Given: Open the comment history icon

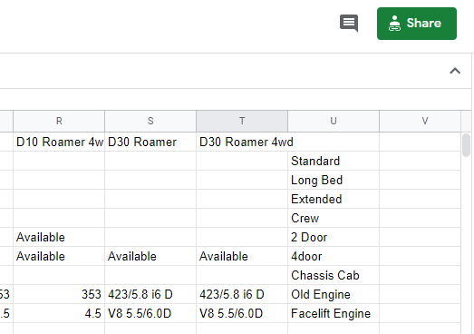Looking at the screenshot, I should coord(349,23).
